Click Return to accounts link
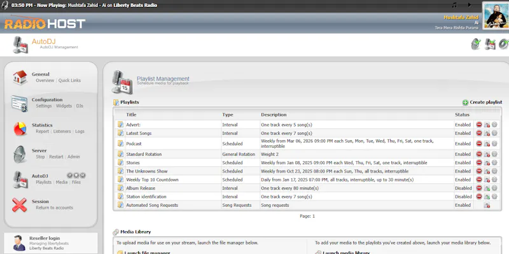This screenshot has width=509, height=254. (55, 208)
